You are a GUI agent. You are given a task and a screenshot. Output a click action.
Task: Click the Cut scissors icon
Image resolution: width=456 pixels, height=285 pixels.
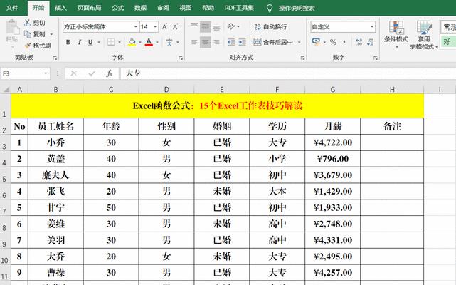point(28,23)
